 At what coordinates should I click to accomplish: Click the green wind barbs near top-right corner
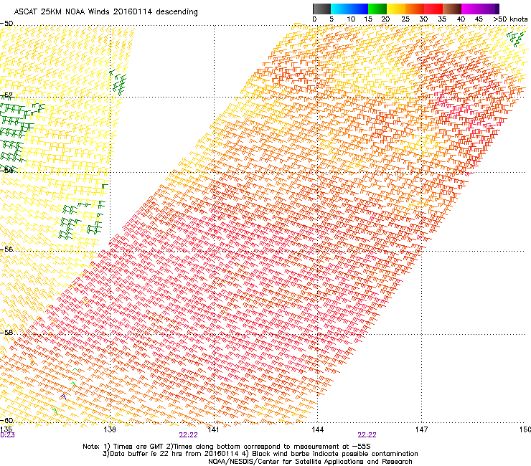(x=516, y=38)
